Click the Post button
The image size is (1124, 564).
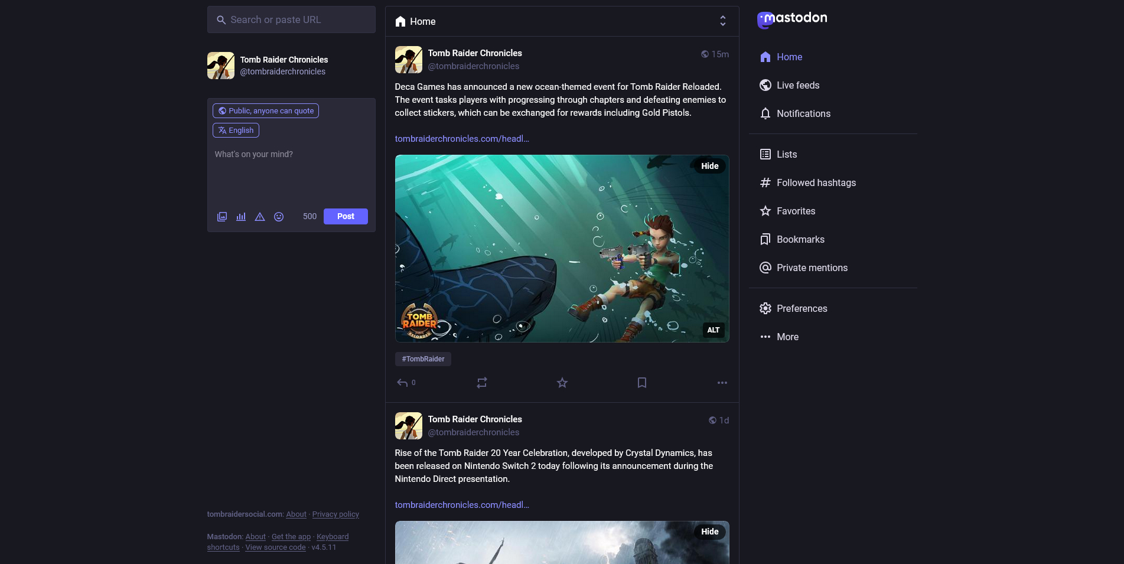[346, 217]
